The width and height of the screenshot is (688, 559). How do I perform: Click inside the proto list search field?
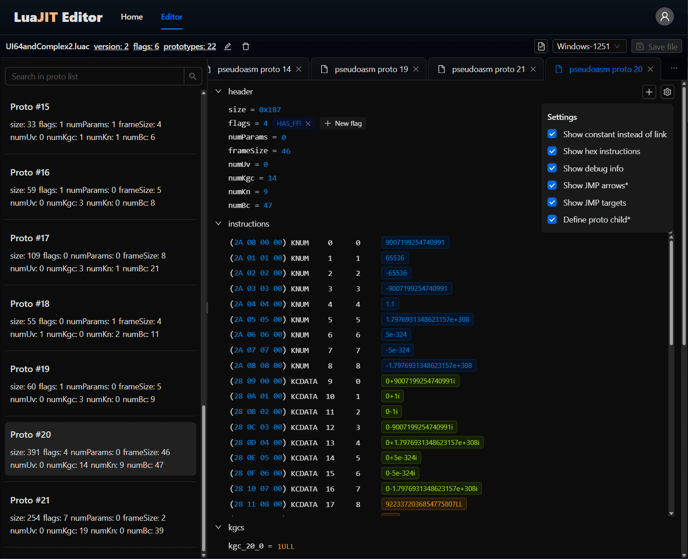tap(91, 76)
